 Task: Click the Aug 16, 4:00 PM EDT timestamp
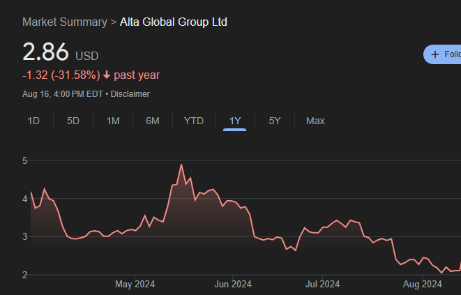click(63, 94)
